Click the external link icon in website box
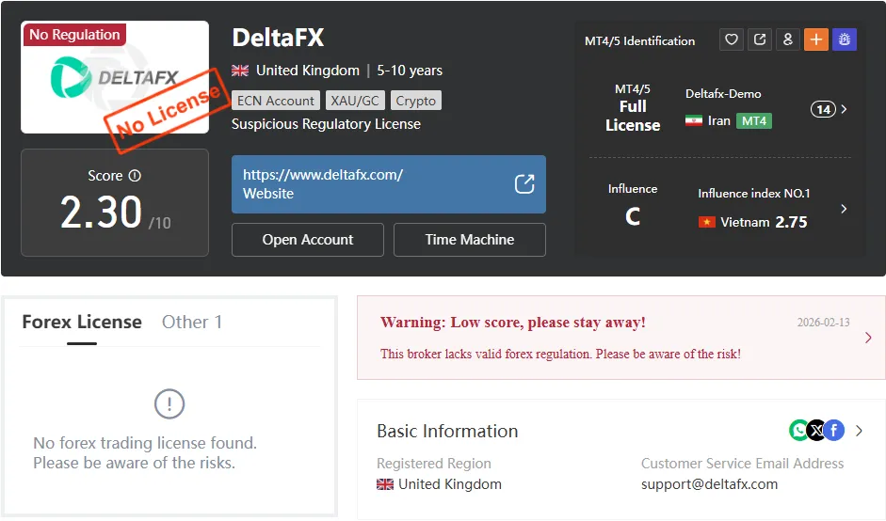 524,184
